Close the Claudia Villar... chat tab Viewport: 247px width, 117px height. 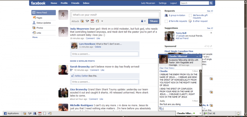(x=200, y=113)
